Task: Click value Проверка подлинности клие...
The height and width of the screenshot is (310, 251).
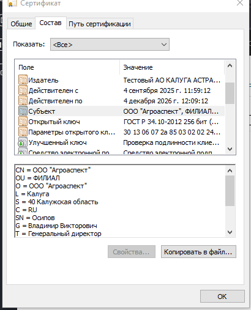Action: (x=171, y=142)
